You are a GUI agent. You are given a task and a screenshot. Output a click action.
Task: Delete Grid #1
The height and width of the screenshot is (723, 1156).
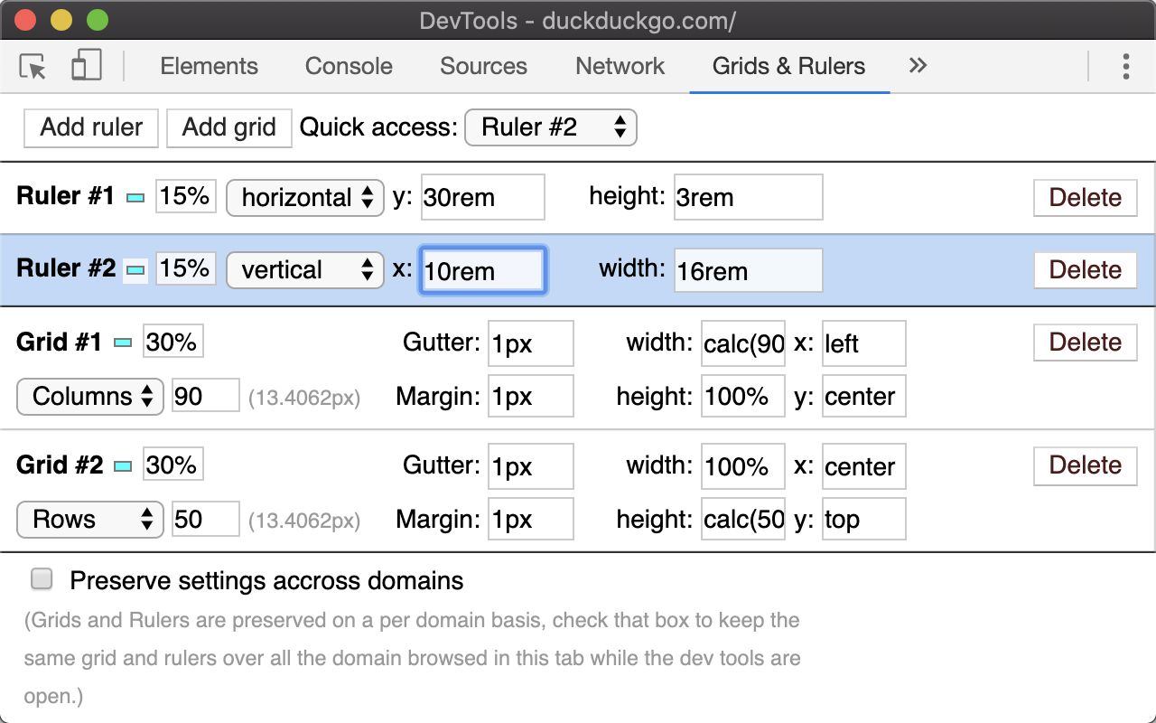click(1086, 343)
